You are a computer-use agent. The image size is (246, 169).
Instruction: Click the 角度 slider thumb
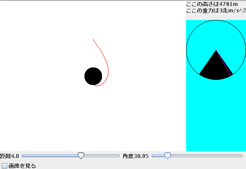(x=167, y=156)
